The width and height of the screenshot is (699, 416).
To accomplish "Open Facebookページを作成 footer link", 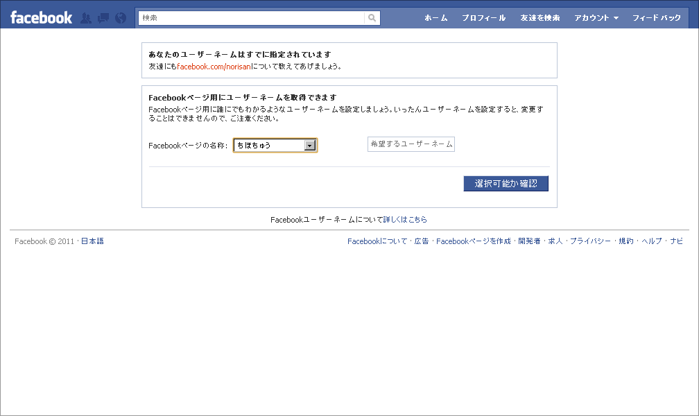I will [x=474, y=241].
